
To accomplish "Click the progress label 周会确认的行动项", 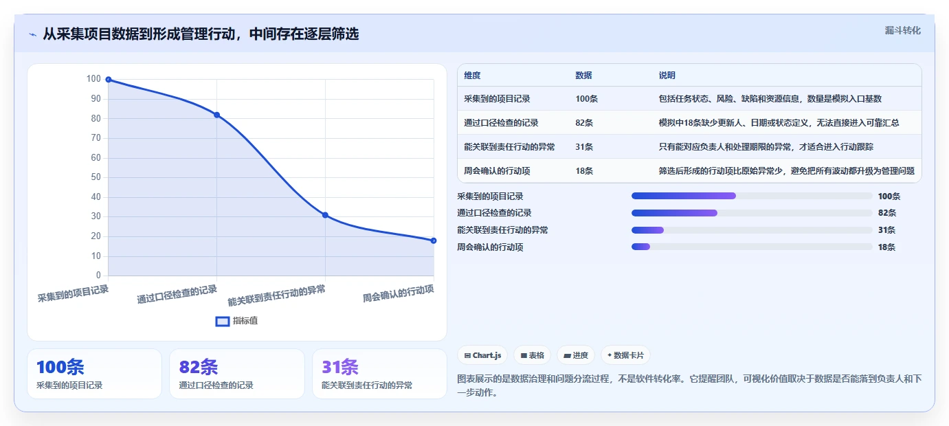I will click(x=490, y=247).
